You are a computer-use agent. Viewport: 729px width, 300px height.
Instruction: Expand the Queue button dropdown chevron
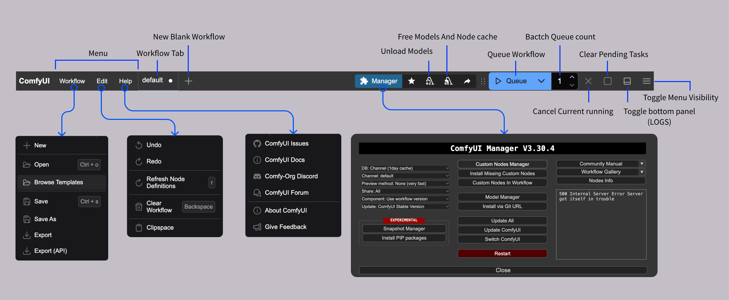click(541, 81)
